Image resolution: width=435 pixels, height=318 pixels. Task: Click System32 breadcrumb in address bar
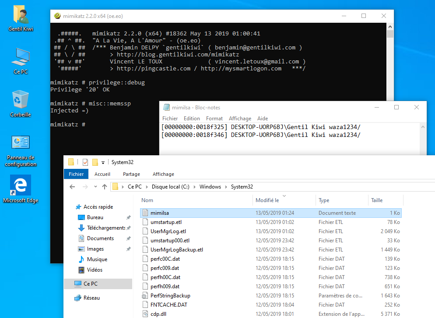click(x=242, y=187)
